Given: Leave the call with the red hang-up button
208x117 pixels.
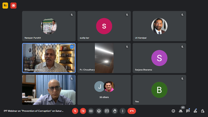Looking at the screenshot, I should (x=132, y=111).
